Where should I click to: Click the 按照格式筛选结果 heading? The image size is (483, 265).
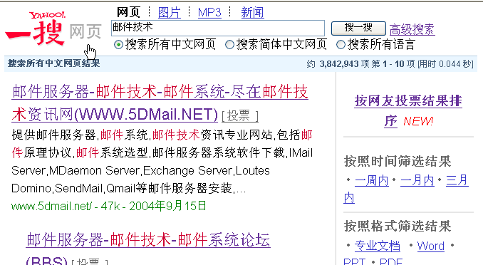pyautogui.click(x=398, y=226)
